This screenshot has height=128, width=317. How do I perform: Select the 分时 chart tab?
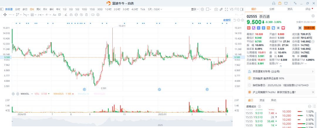[x=18, y=9]
